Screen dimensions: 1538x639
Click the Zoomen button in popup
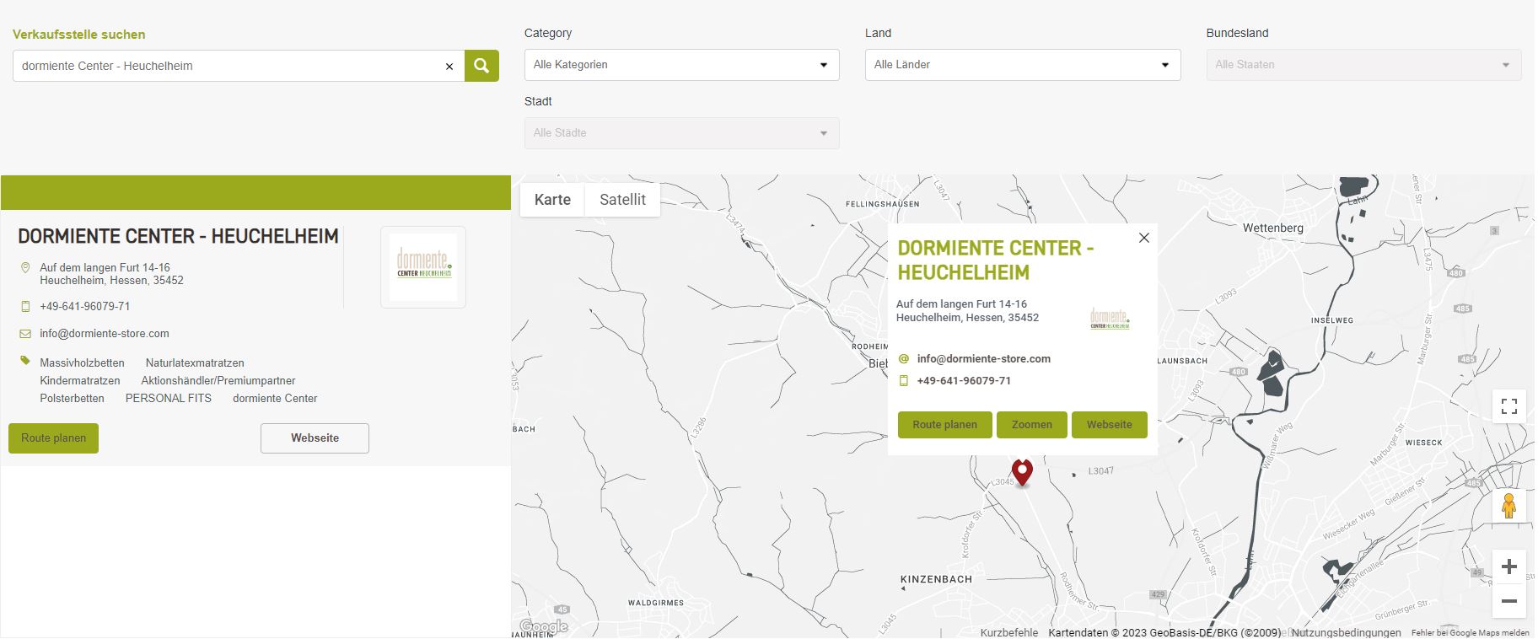[x=1031, y=425]
